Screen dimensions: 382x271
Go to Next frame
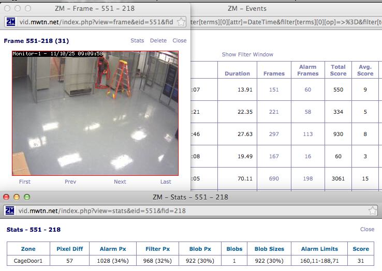[120, 182]
